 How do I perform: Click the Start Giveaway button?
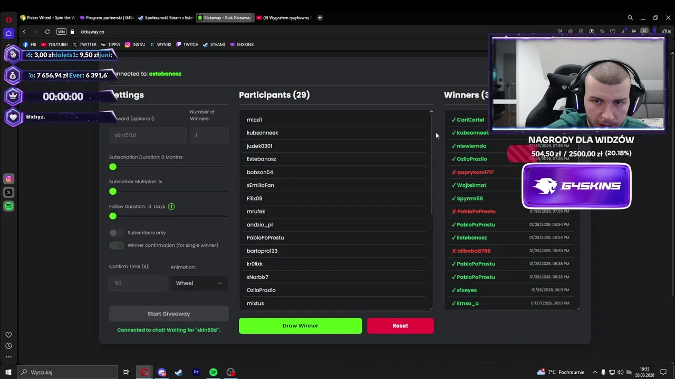click(x=169, y=314)
